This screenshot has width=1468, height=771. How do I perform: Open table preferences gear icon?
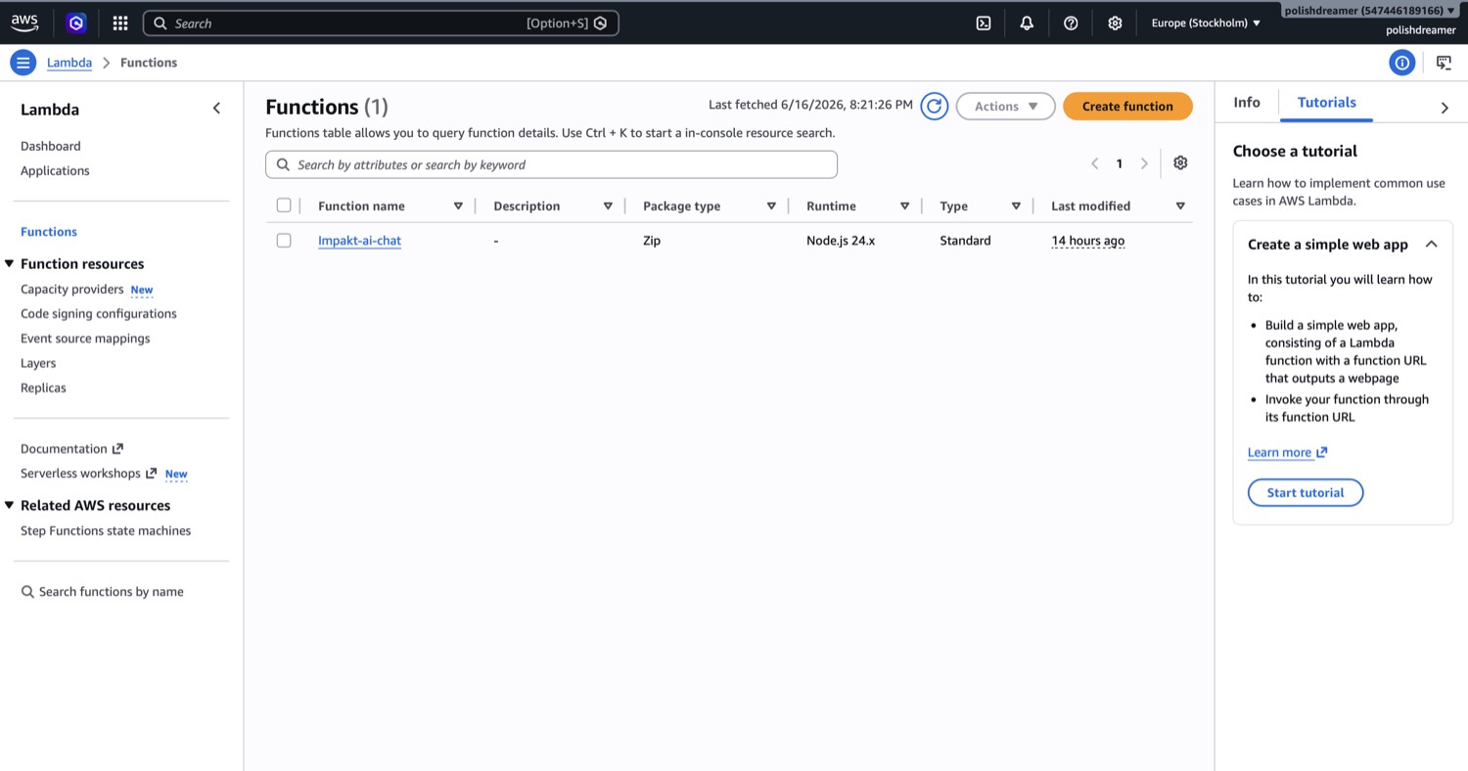(1180, 163)
